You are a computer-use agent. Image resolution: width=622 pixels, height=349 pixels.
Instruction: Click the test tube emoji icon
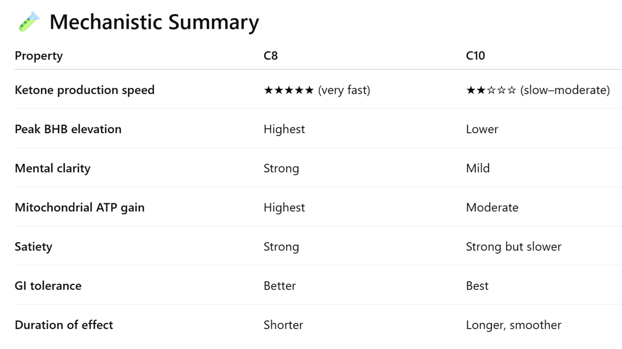tap(29, 22)
